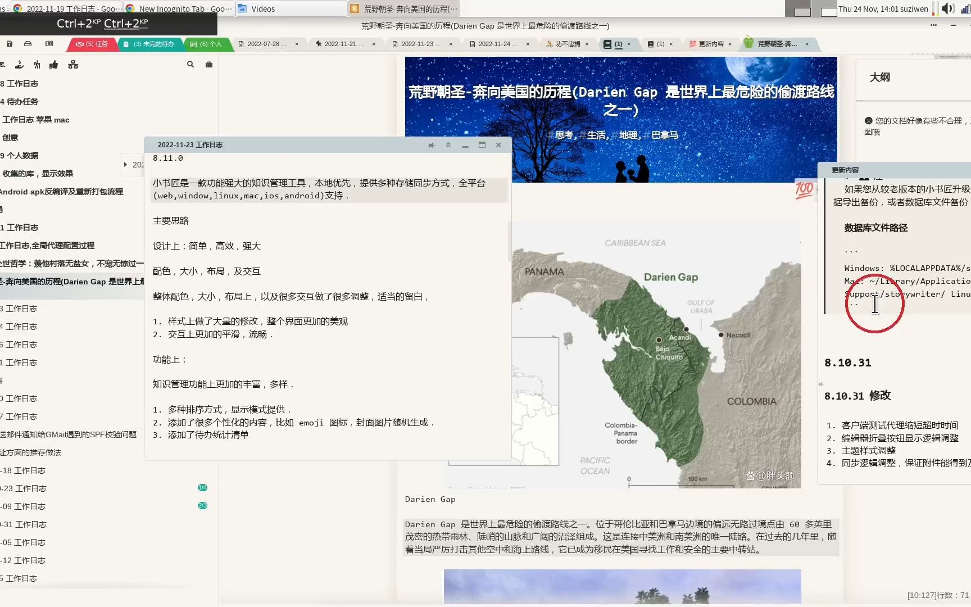Click the 主要思路 line in floating note
This screenshot has height=607, width=971.
click(171, 221)
